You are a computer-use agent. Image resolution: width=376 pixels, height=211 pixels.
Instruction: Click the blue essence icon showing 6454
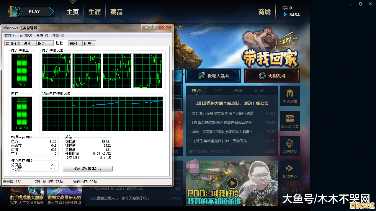point(285,14)
